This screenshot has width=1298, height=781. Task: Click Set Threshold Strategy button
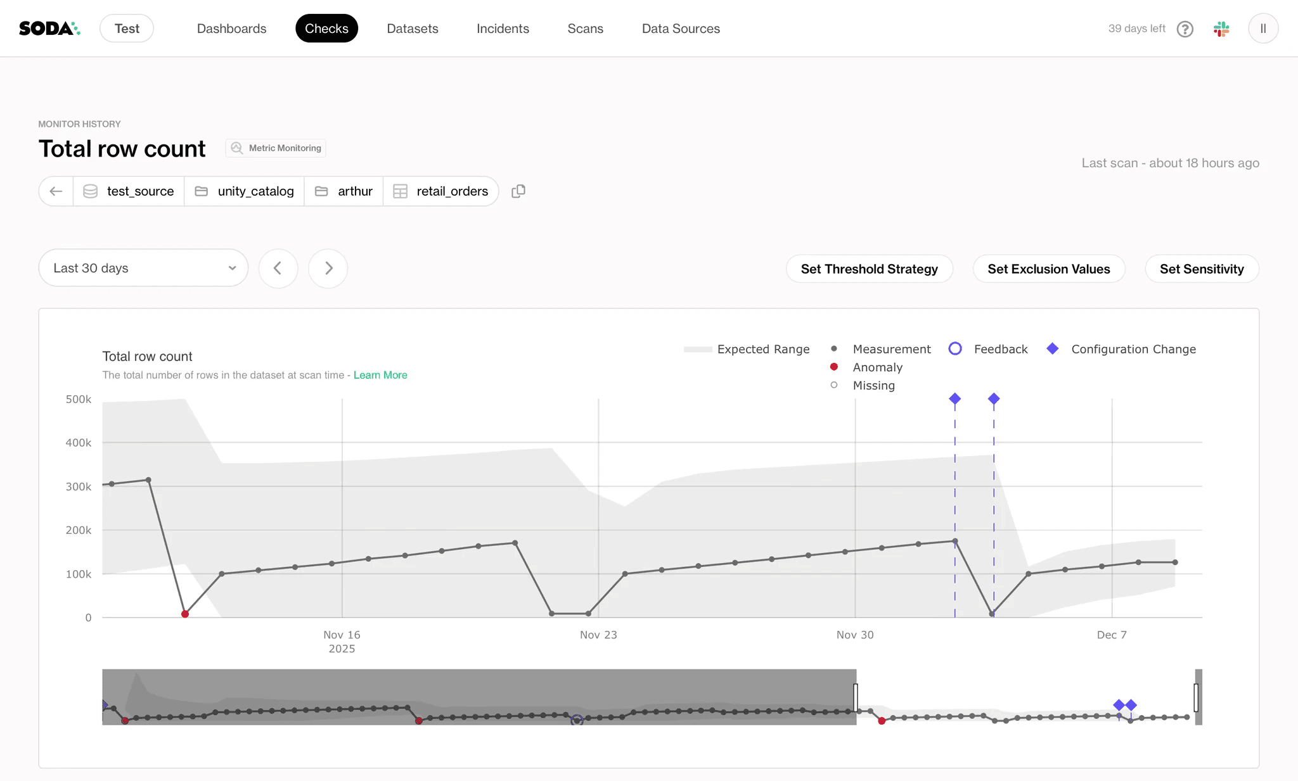(x=869, y=269)
